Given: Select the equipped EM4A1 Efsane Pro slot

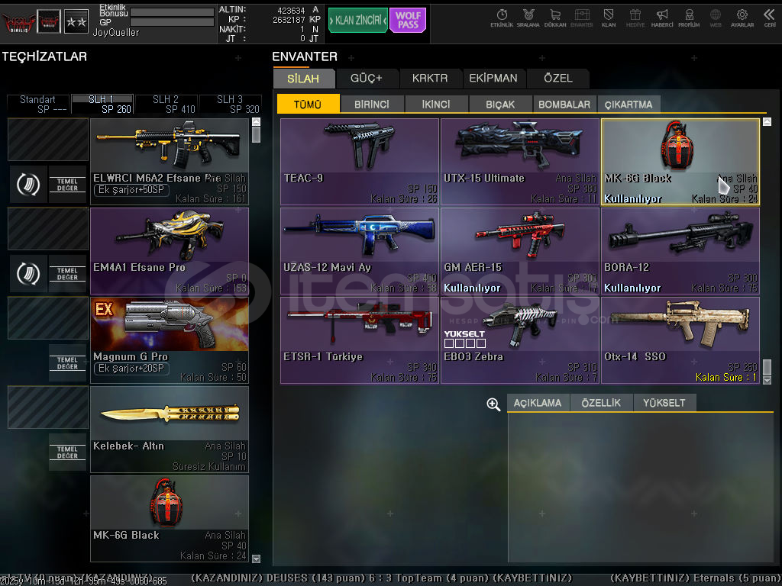Looking at the screenshot, I should click(x=170, y=251).
